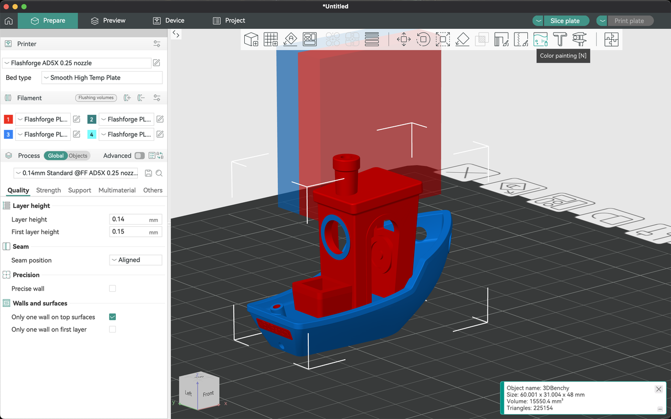
Task: Toggle the Advanced mode switch
Action: (139, 156)
